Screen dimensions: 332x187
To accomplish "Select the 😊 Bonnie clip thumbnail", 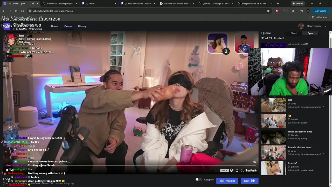I will [274, 121].
